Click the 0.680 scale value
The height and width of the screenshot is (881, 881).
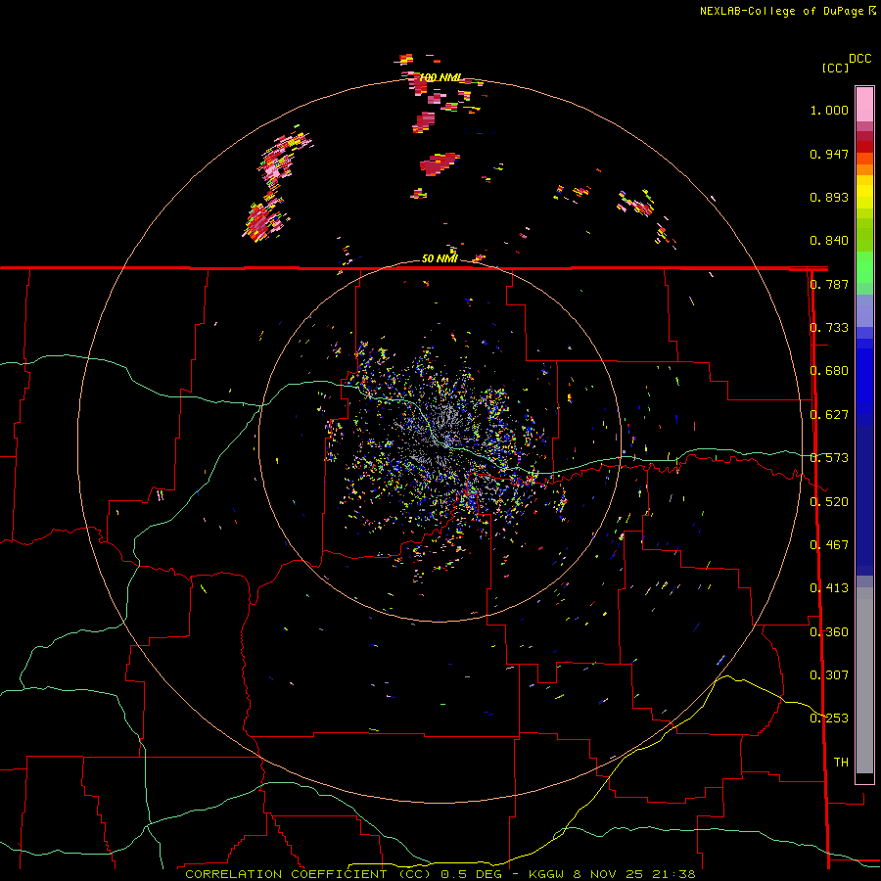(829, 371)
